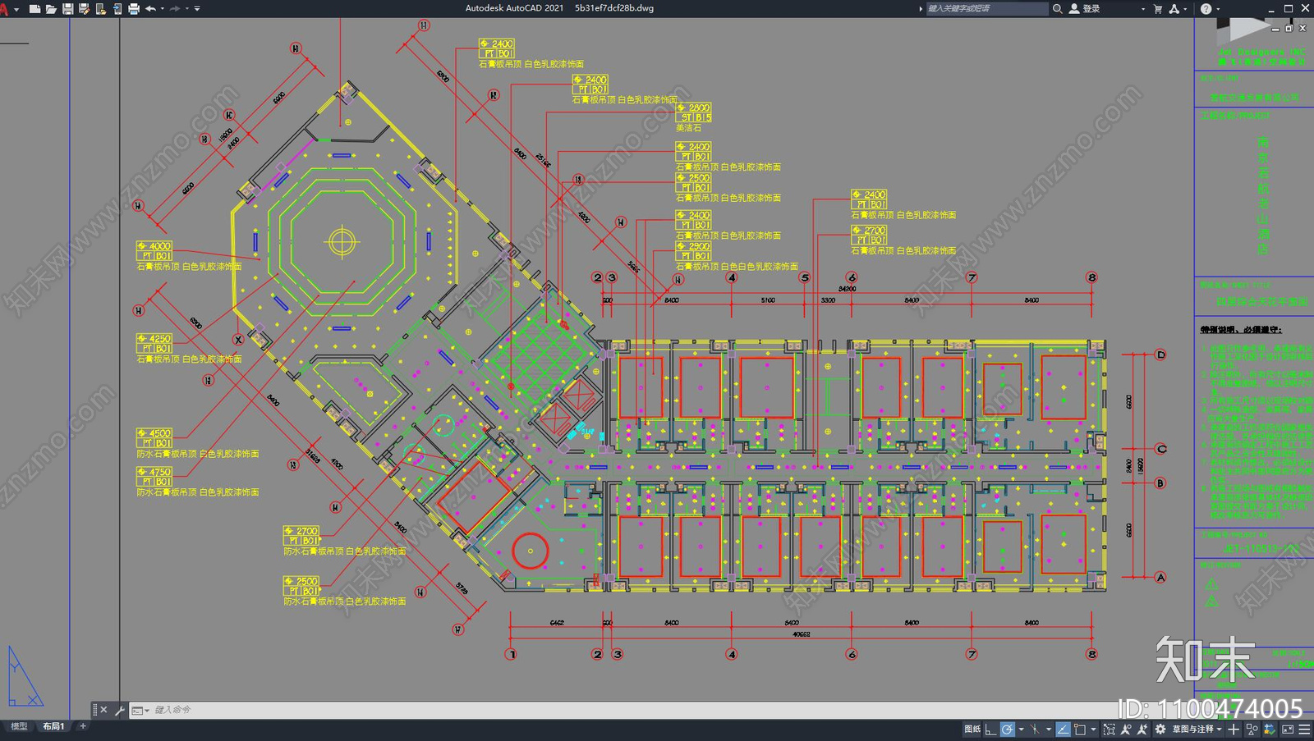Click the maximize viewport icon in status bar
The image size is (1314, 741).
pos(1110,729)
